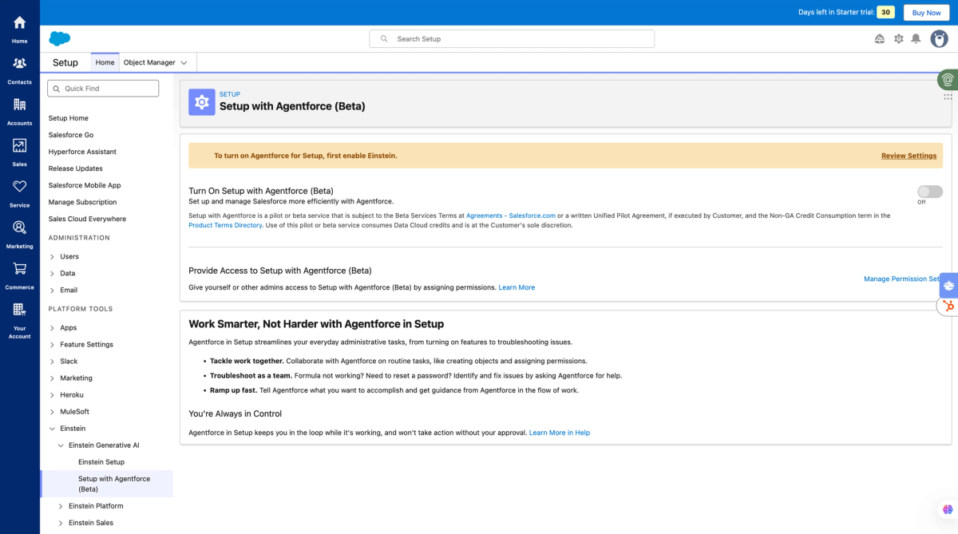
Task: Click the colorful brain icon at bottom right
Action: [948, 509]
